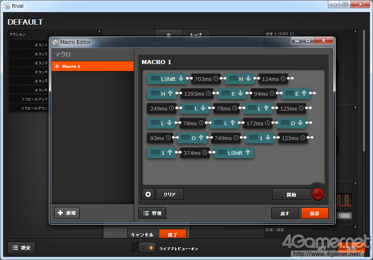
Task: Click the gear settings icon in Macro Editor
Action: coord(148,194)
